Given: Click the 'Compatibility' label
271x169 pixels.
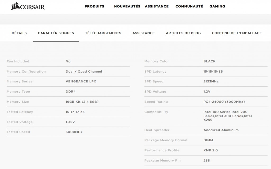Looking at the screenshot, I should (x=156, y=112).
